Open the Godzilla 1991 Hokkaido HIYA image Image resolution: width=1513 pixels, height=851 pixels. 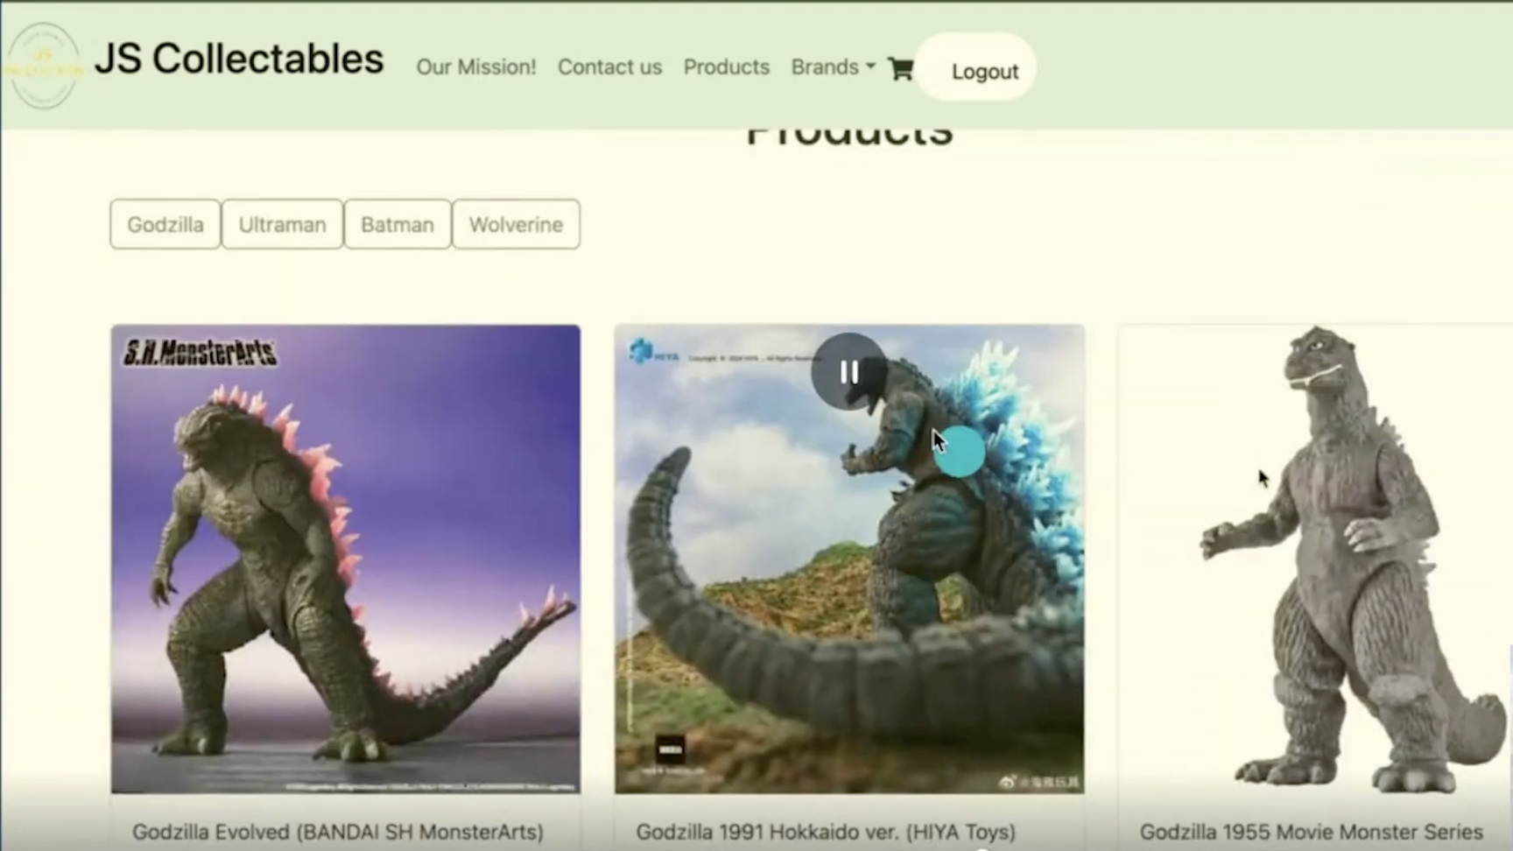(x=849, y=559)
